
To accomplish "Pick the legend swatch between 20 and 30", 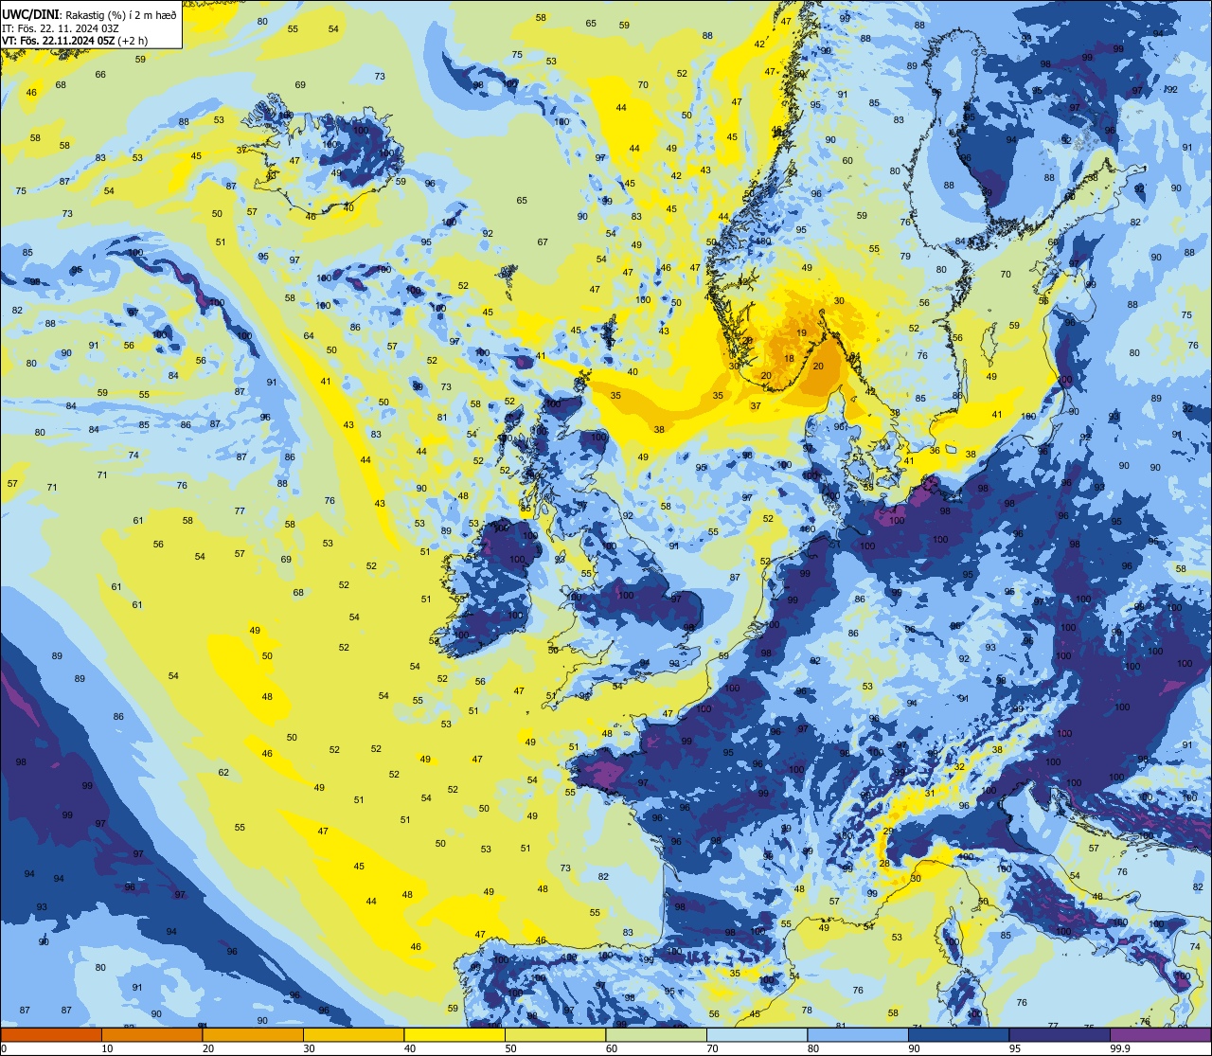I will [x=253, y=1035].
